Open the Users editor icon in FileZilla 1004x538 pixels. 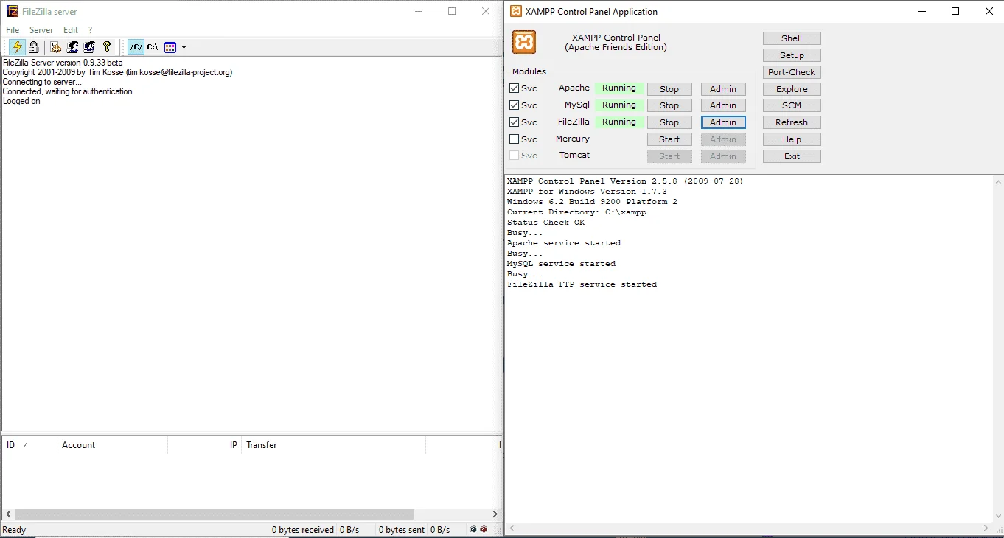tap(73, 47)
